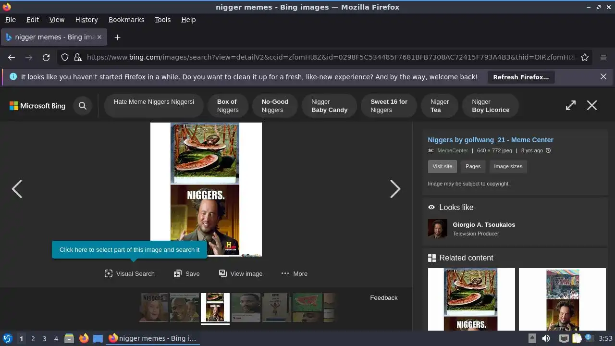
Task: Save the image to a collection
Action: (186, 273)
